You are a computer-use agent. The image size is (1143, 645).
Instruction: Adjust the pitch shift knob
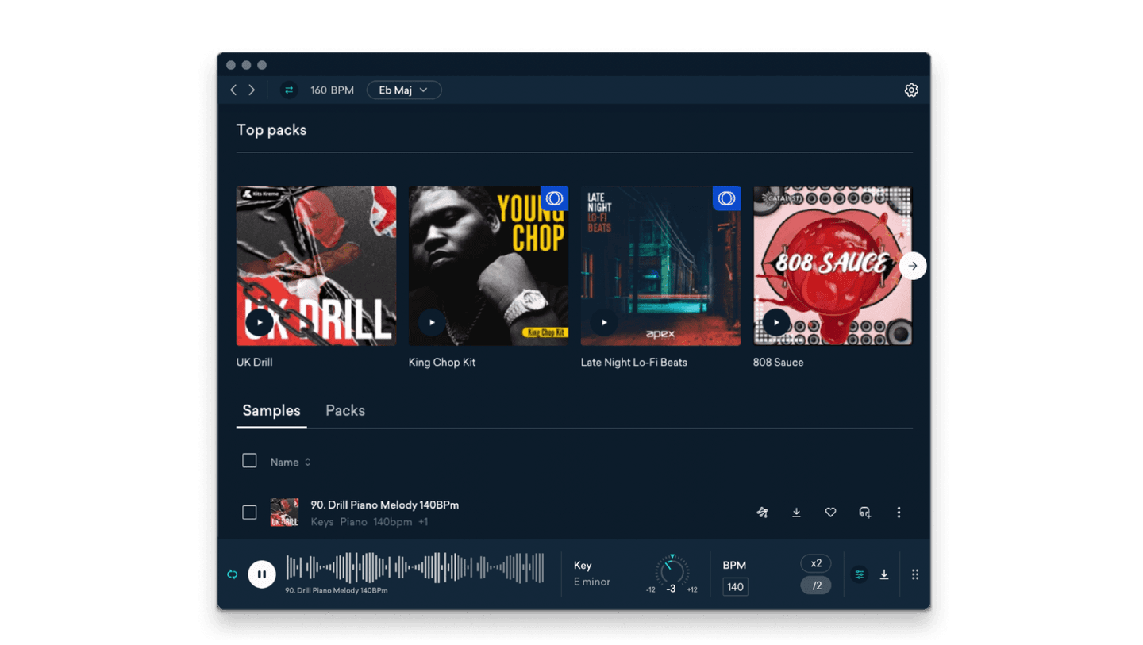click(672, 570)
